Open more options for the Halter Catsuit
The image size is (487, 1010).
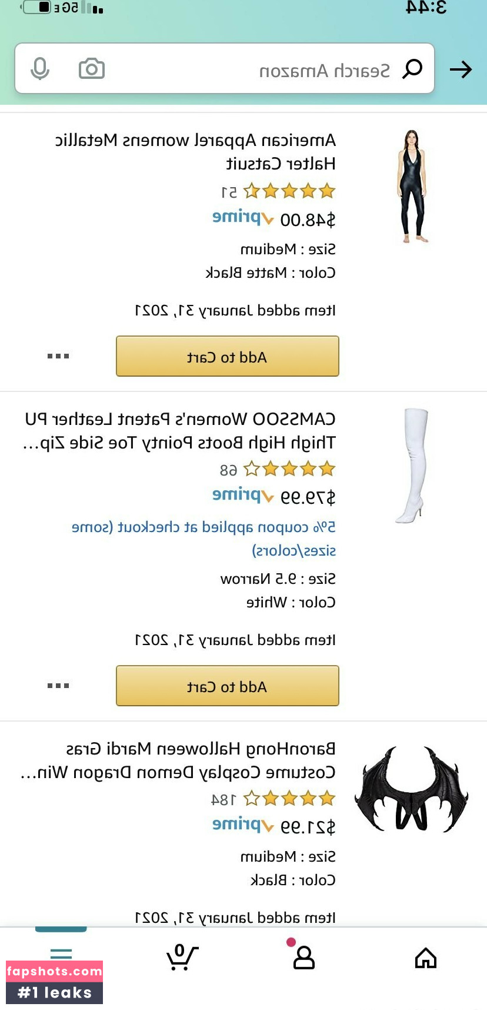pos(58,356)
